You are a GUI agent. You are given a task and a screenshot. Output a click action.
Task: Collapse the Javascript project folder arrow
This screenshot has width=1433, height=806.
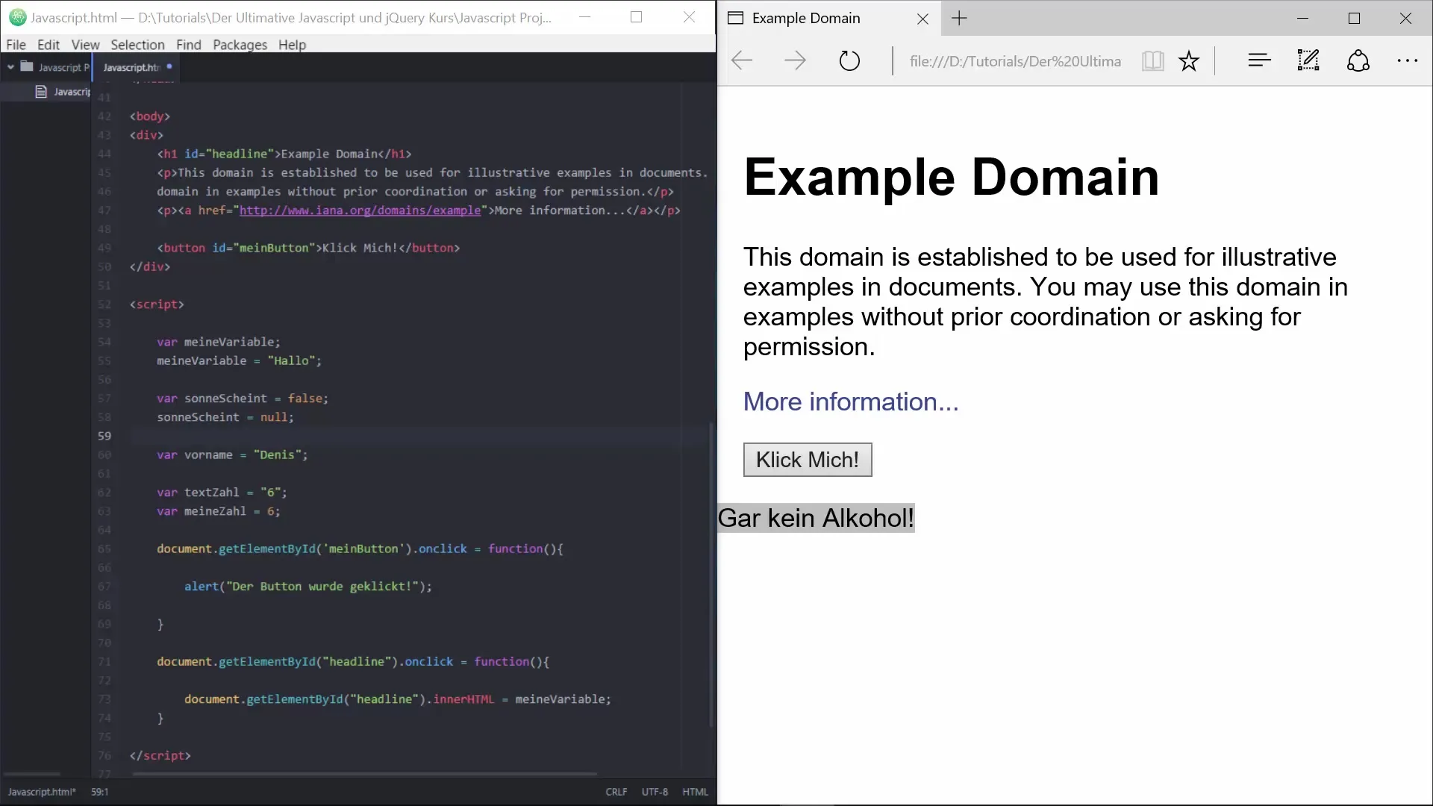[x=10, y=67]
